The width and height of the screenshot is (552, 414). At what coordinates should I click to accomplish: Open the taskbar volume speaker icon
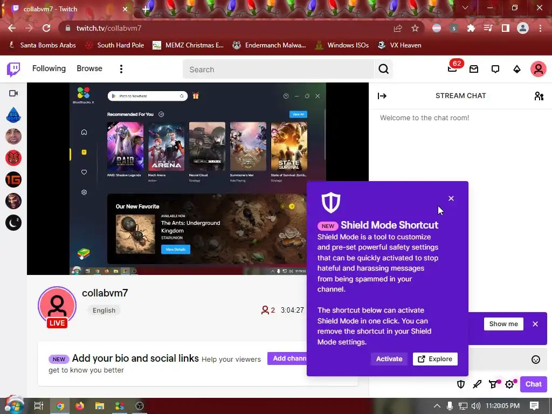(475, 406)
